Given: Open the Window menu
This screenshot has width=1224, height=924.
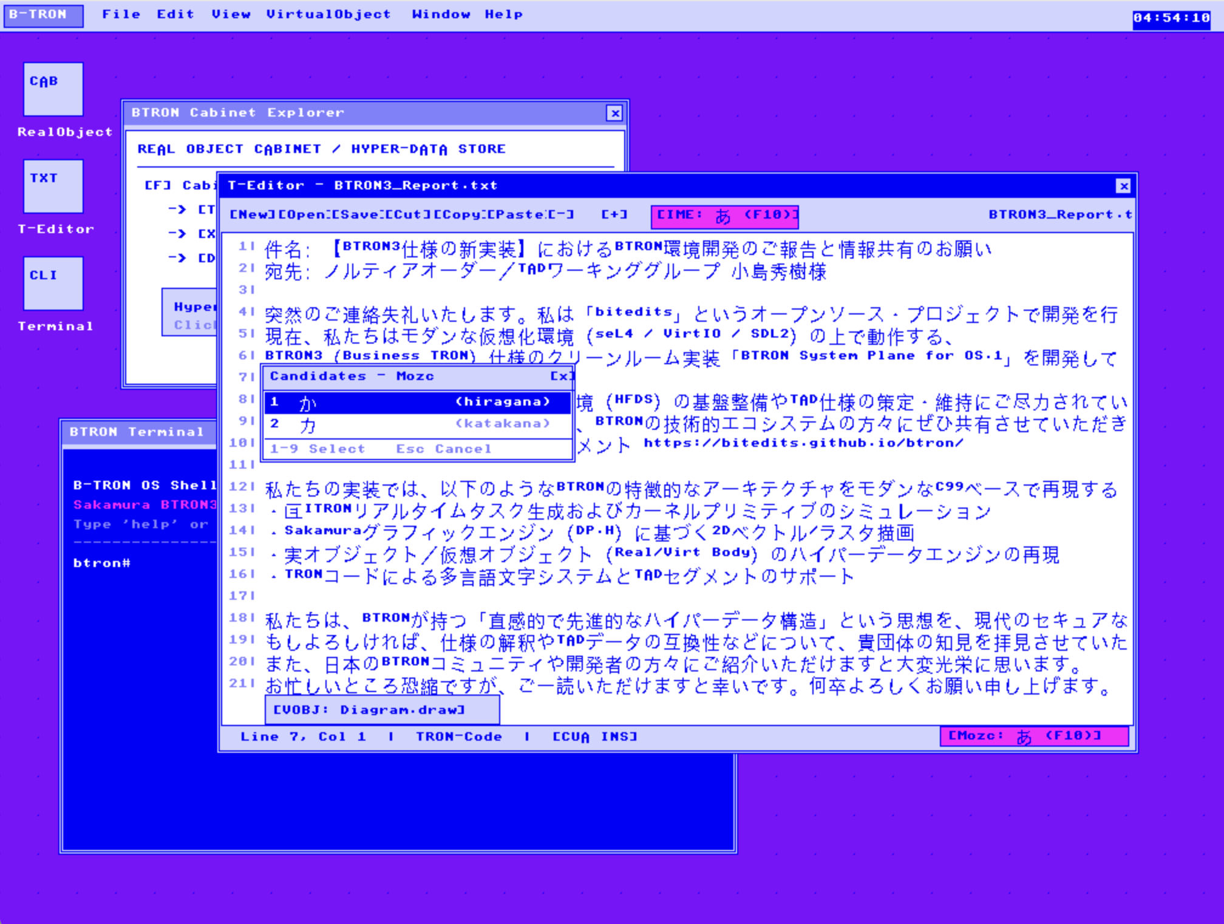Looking at the screenshot, I should (441, 15).
